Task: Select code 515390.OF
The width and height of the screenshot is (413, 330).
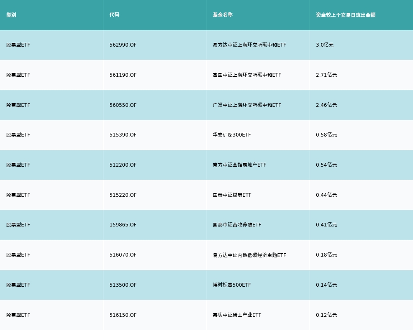Action: coord(123,135)
